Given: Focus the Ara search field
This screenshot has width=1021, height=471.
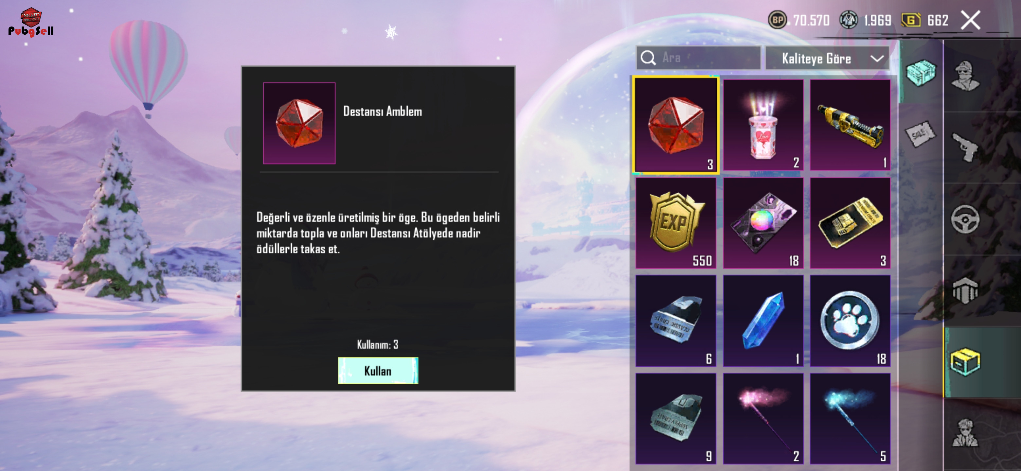Looking at the screenshot, I should pyautogui.click(x=698, y=58).
